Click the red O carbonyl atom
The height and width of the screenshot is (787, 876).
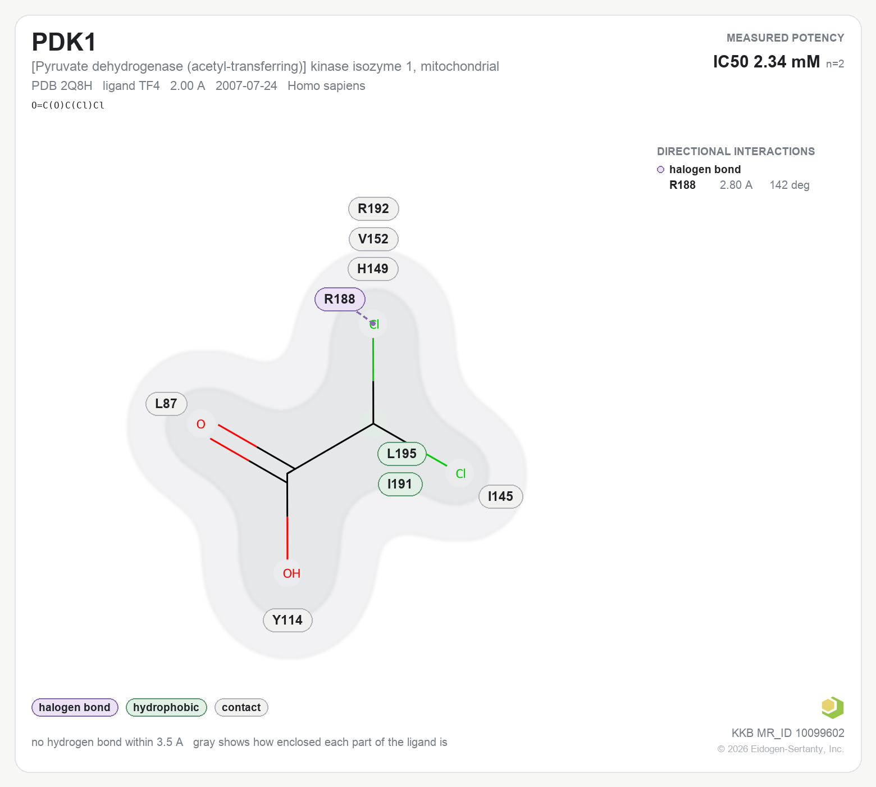pyautogui.click(x=201, y=424)
